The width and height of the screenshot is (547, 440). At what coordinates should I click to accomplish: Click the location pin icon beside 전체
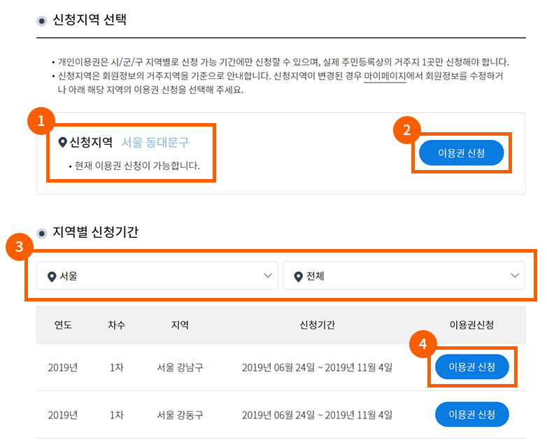coord(298,277)
